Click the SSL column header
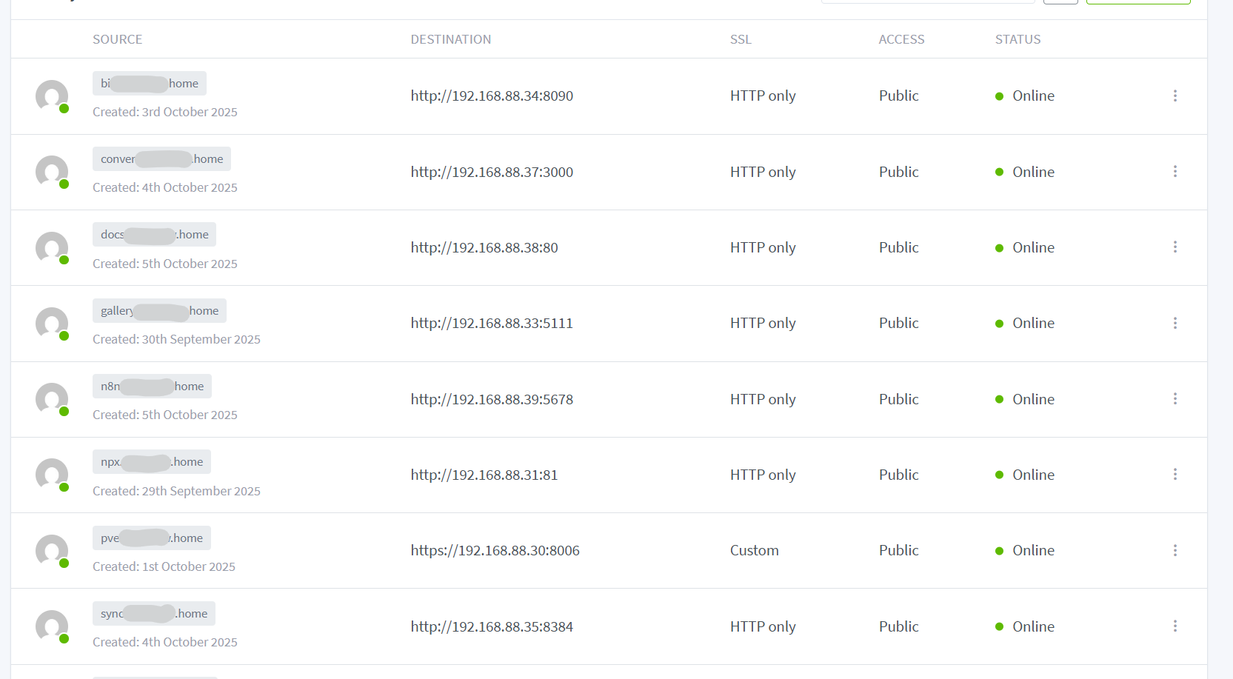 [741, 39]
